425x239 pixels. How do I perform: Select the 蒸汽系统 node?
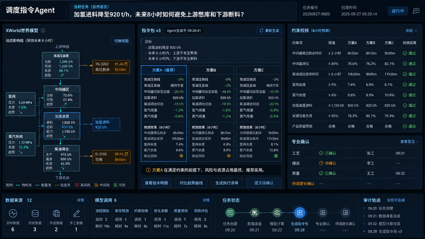(21, 144)
